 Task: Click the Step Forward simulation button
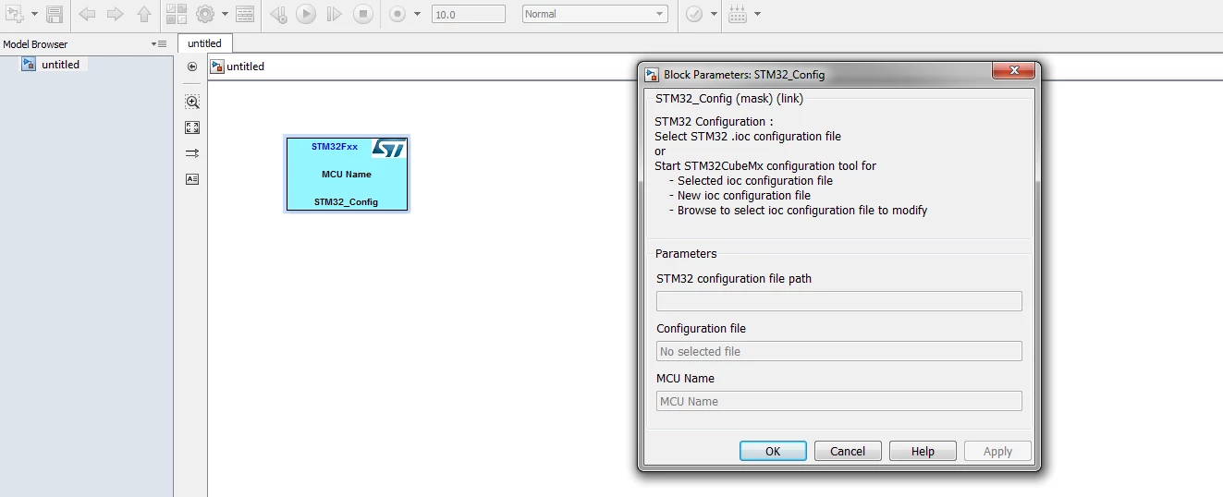[x=335, y=14]
